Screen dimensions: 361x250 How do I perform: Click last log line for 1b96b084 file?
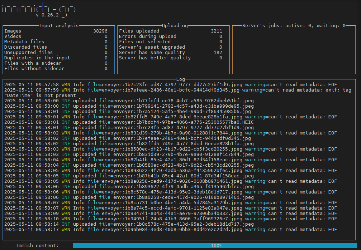coord(171,230)
